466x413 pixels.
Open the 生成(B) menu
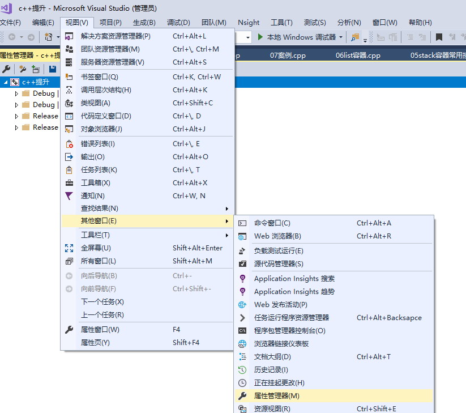[144, 23]
